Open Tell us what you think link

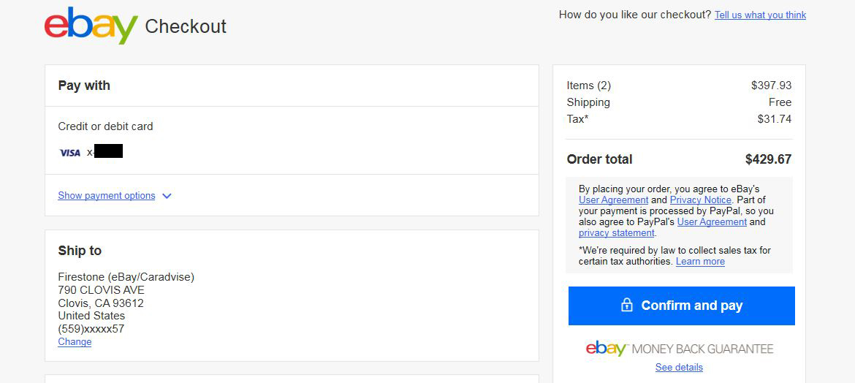click(760, 15)
